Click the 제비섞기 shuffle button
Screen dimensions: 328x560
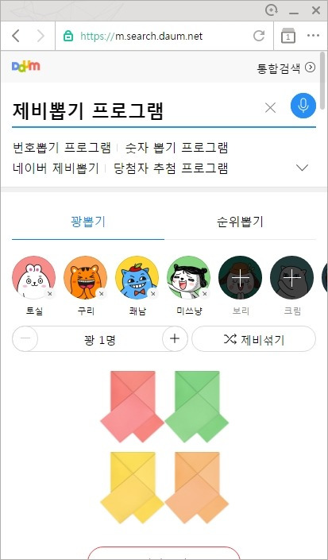(x=254, y=339)
